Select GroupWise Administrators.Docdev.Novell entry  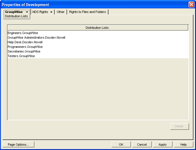click(x=98, y=37)
